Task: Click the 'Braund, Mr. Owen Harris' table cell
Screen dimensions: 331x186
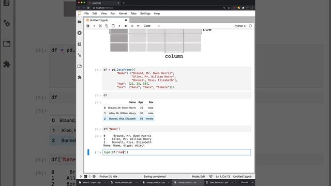Action: tap(122, 108)
